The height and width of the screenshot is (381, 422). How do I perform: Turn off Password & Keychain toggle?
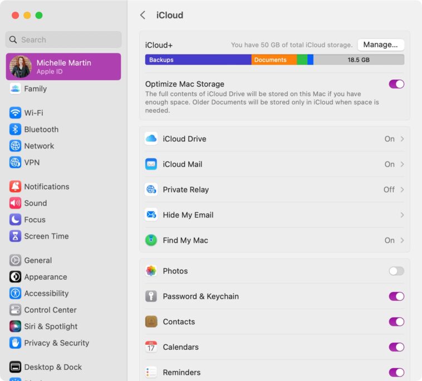point(396,296)
